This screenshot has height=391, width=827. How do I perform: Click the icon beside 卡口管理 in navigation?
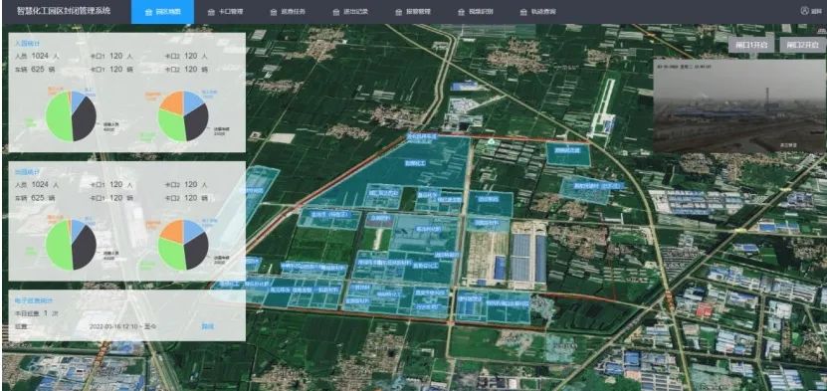211,12
